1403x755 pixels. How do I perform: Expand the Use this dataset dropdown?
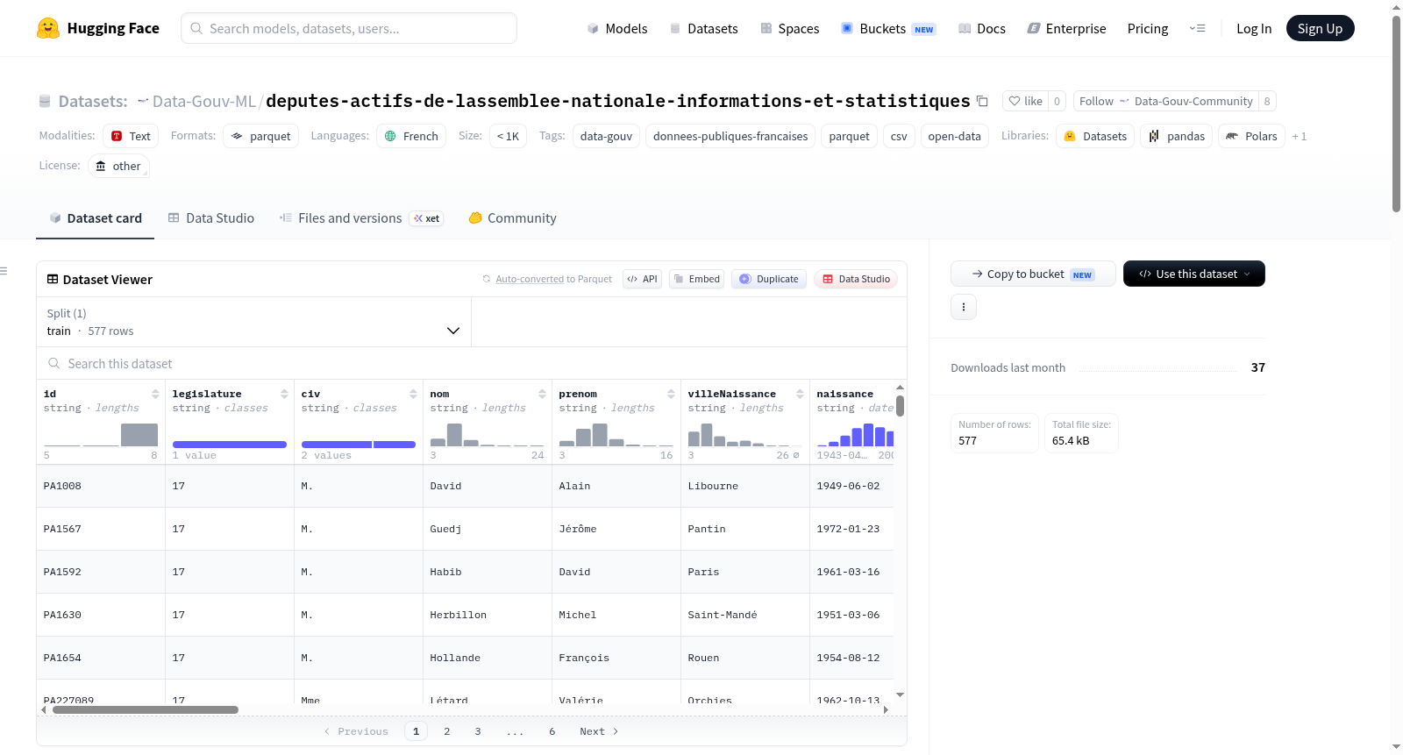point(1194,274)
